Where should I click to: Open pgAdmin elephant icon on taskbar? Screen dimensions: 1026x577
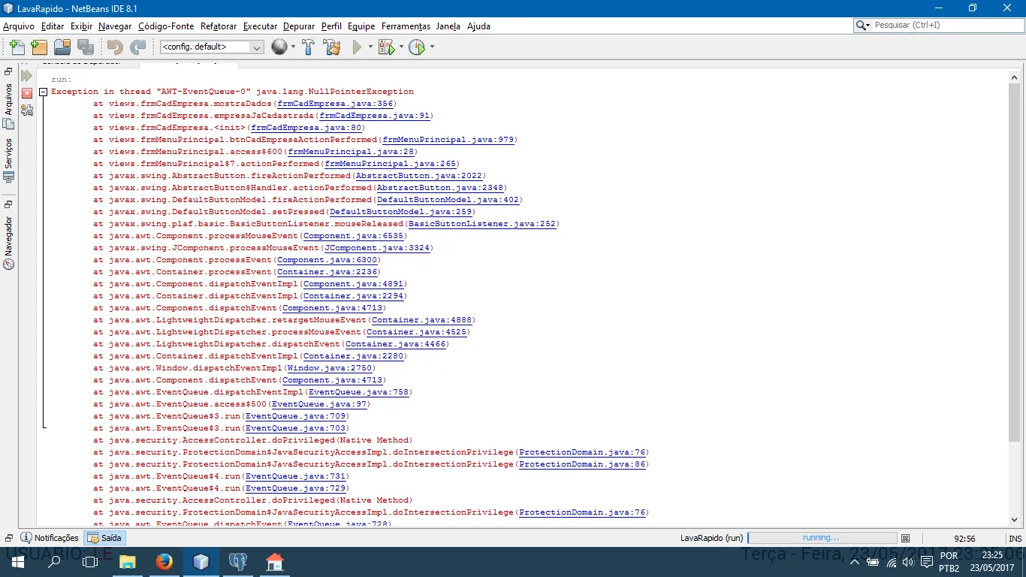[237, 562]
